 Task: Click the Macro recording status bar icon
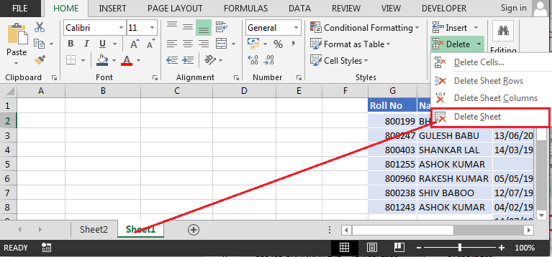(x=46, y=247)
